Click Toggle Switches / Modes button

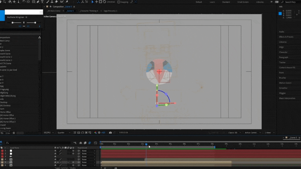[x=65, y=168]
